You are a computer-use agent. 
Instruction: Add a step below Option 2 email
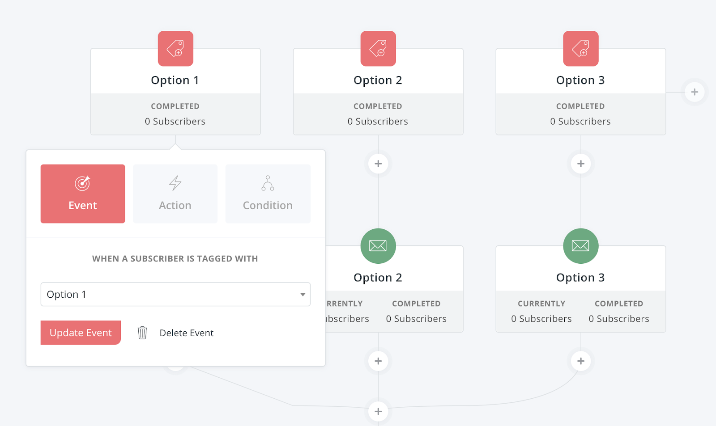coord(378,361)
